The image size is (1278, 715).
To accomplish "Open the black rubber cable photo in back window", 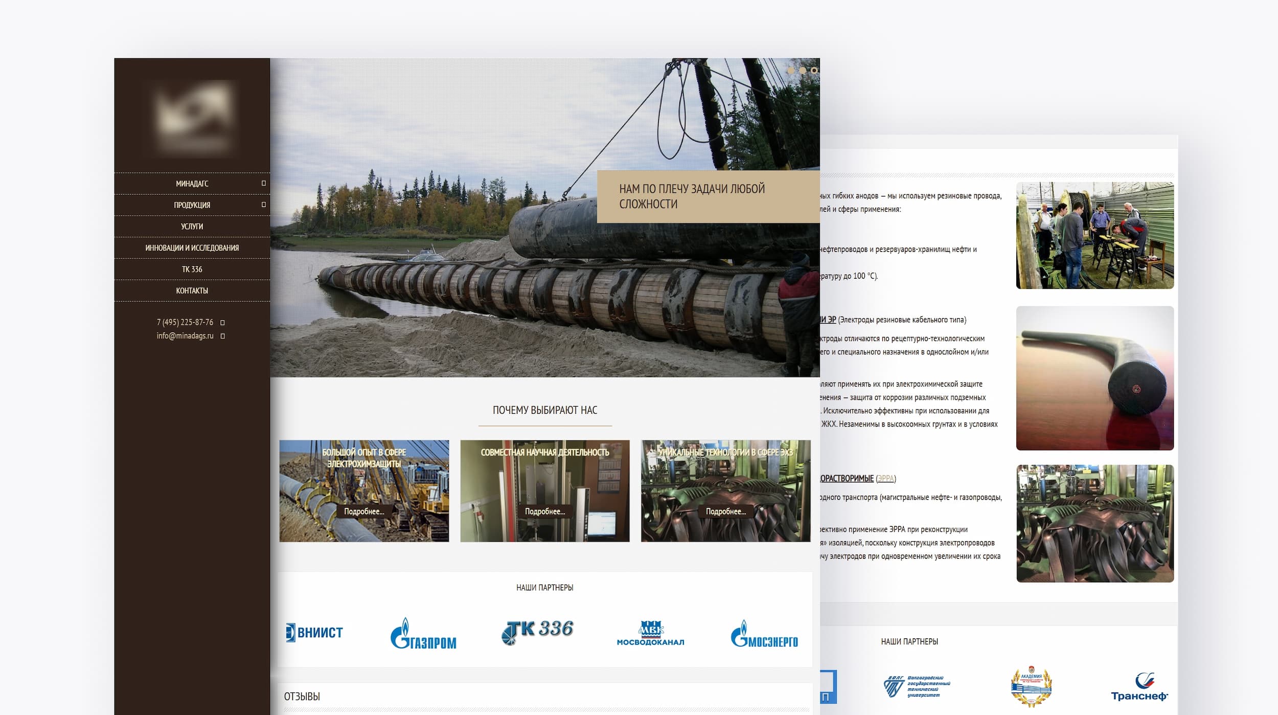I will (1095, 378).
